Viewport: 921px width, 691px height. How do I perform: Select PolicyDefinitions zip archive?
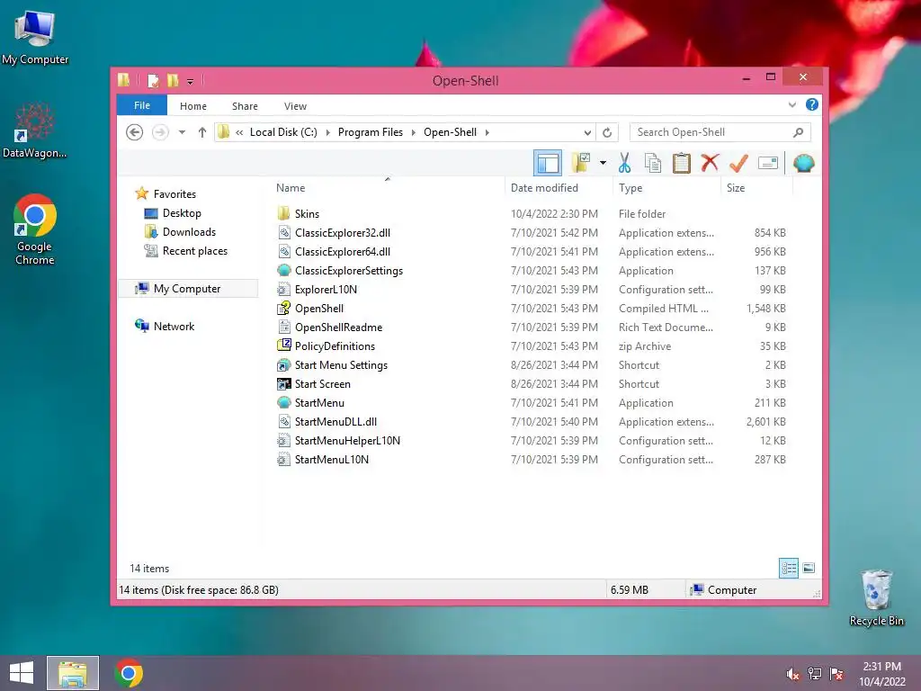335,346
